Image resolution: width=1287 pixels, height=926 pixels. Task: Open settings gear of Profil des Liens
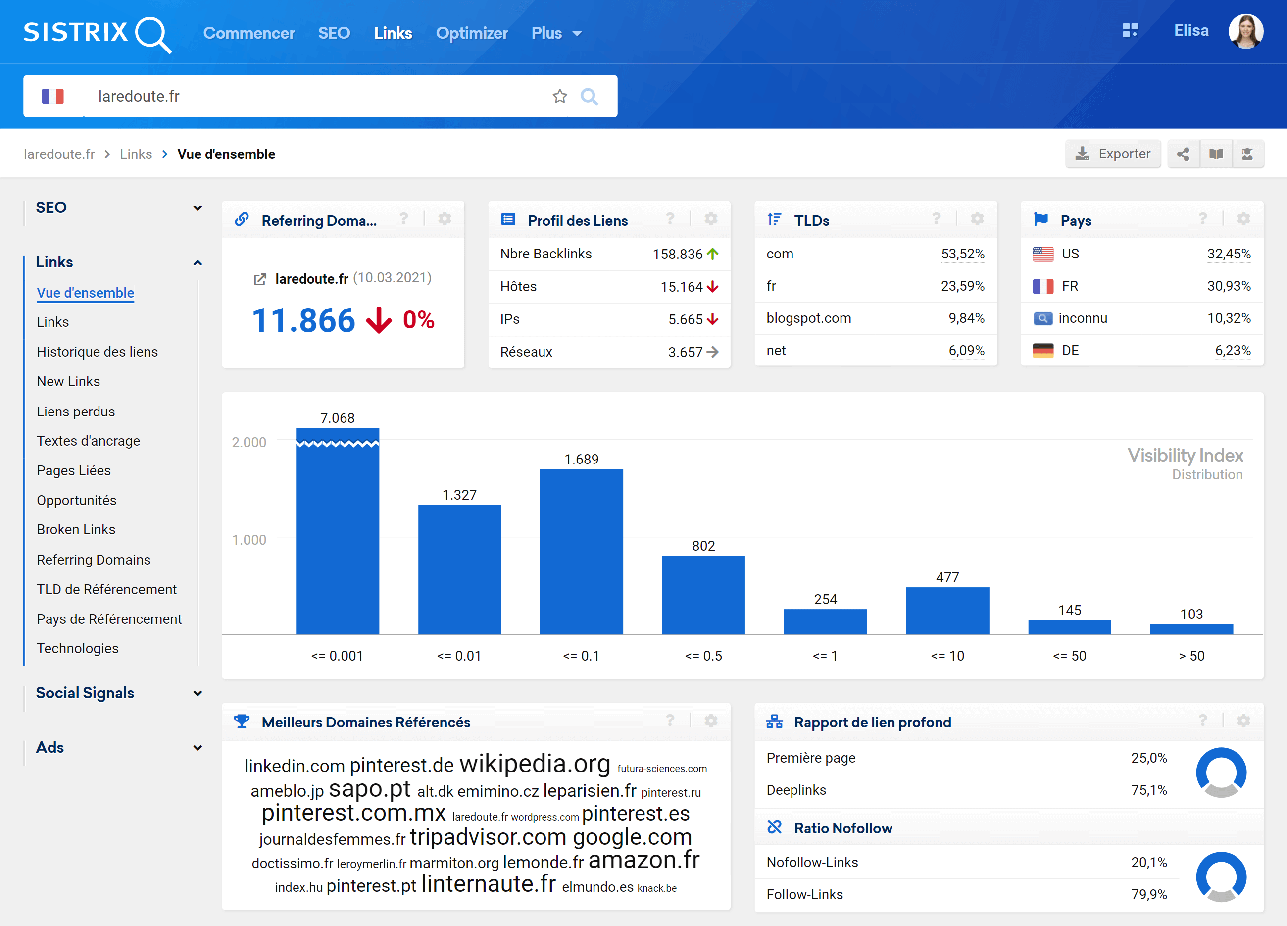[x=711, y=219]
